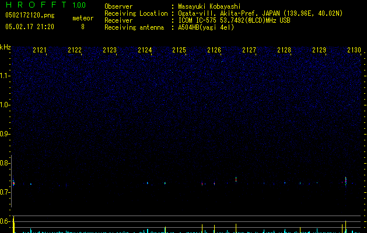
Task: Click the kHz axis unit label
Action: [5, 47]
